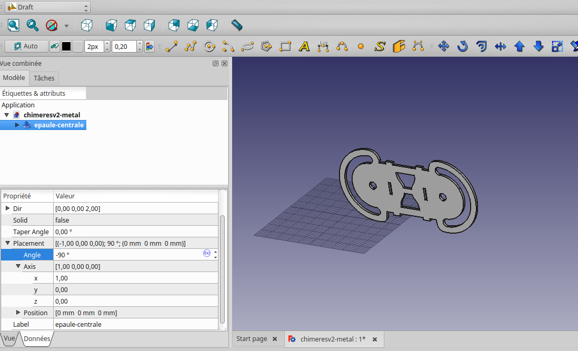Click the Draft Upgrade arrow
Image resolution: width=578 pixels, height=351 pixels.
click(520, 46)
